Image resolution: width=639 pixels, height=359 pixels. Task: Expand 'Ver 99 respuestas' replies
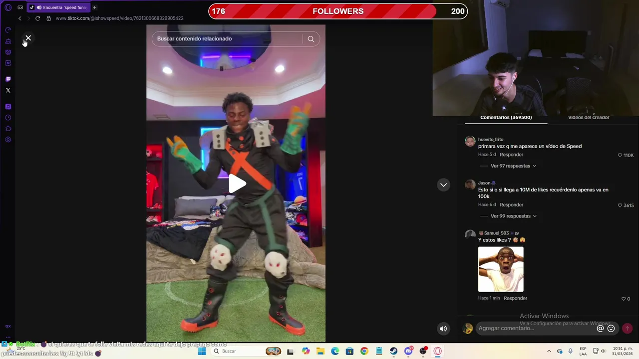[x=513, y=216]
